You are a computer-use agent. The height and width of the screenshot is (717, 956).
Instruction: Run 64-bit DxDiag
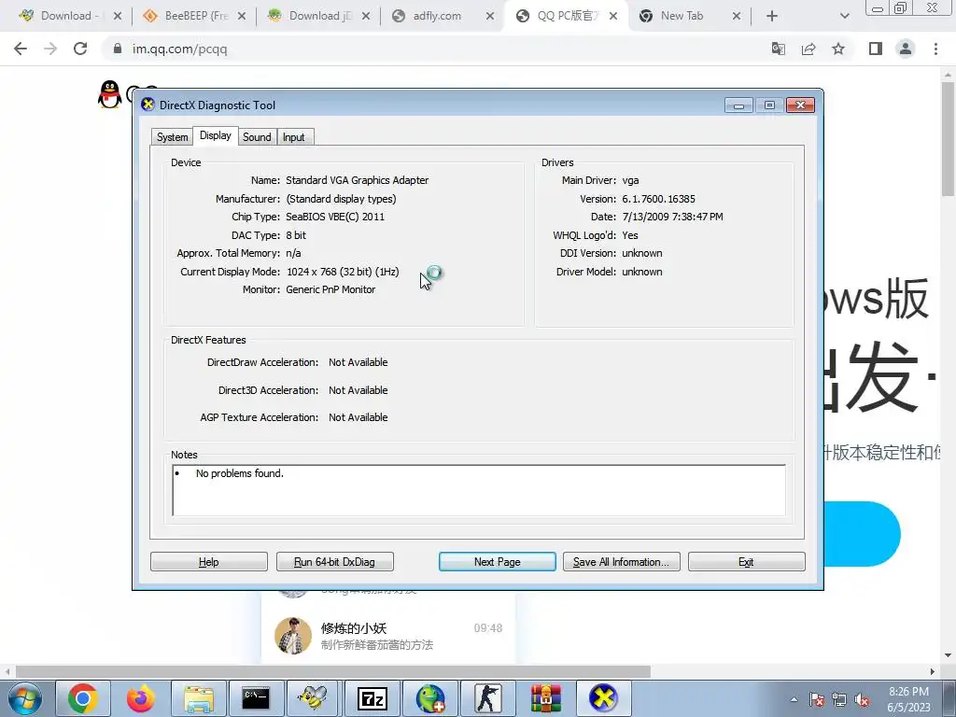coord(335,561)
